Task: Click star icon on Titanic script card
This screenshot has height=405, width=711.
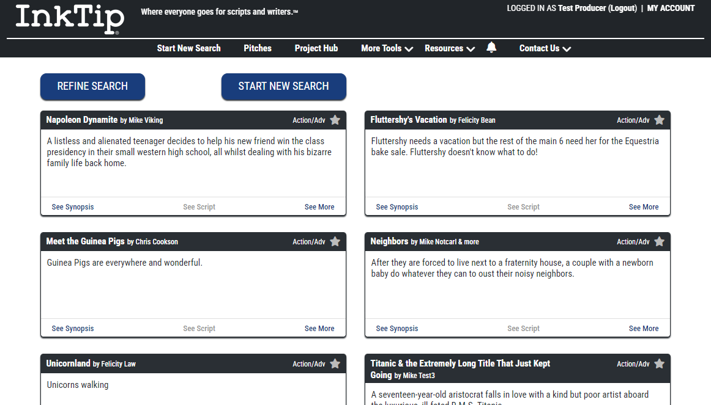Action: pos(659,364)
